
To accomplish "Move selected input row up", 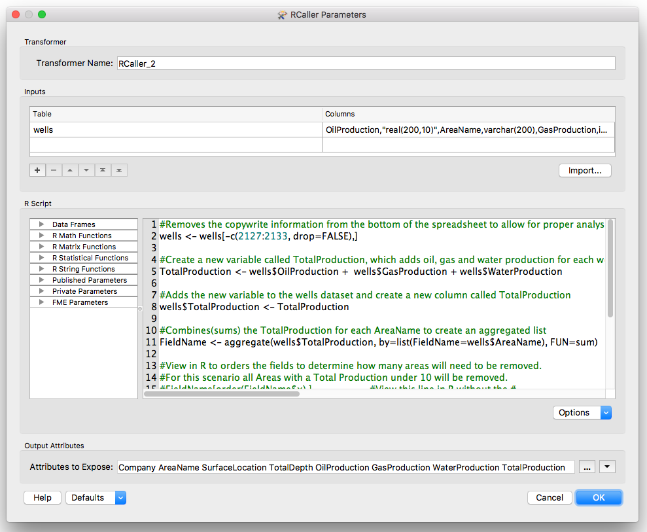I will pos(70,170).
